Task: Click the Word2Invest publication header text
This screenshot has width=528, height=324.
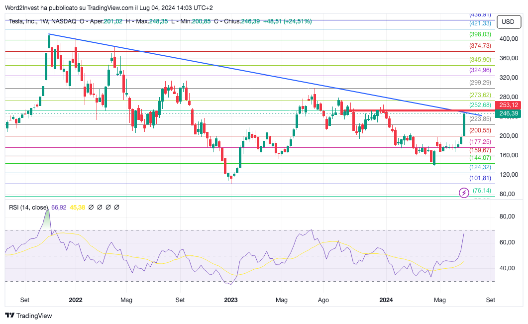Action: [109, 8]
